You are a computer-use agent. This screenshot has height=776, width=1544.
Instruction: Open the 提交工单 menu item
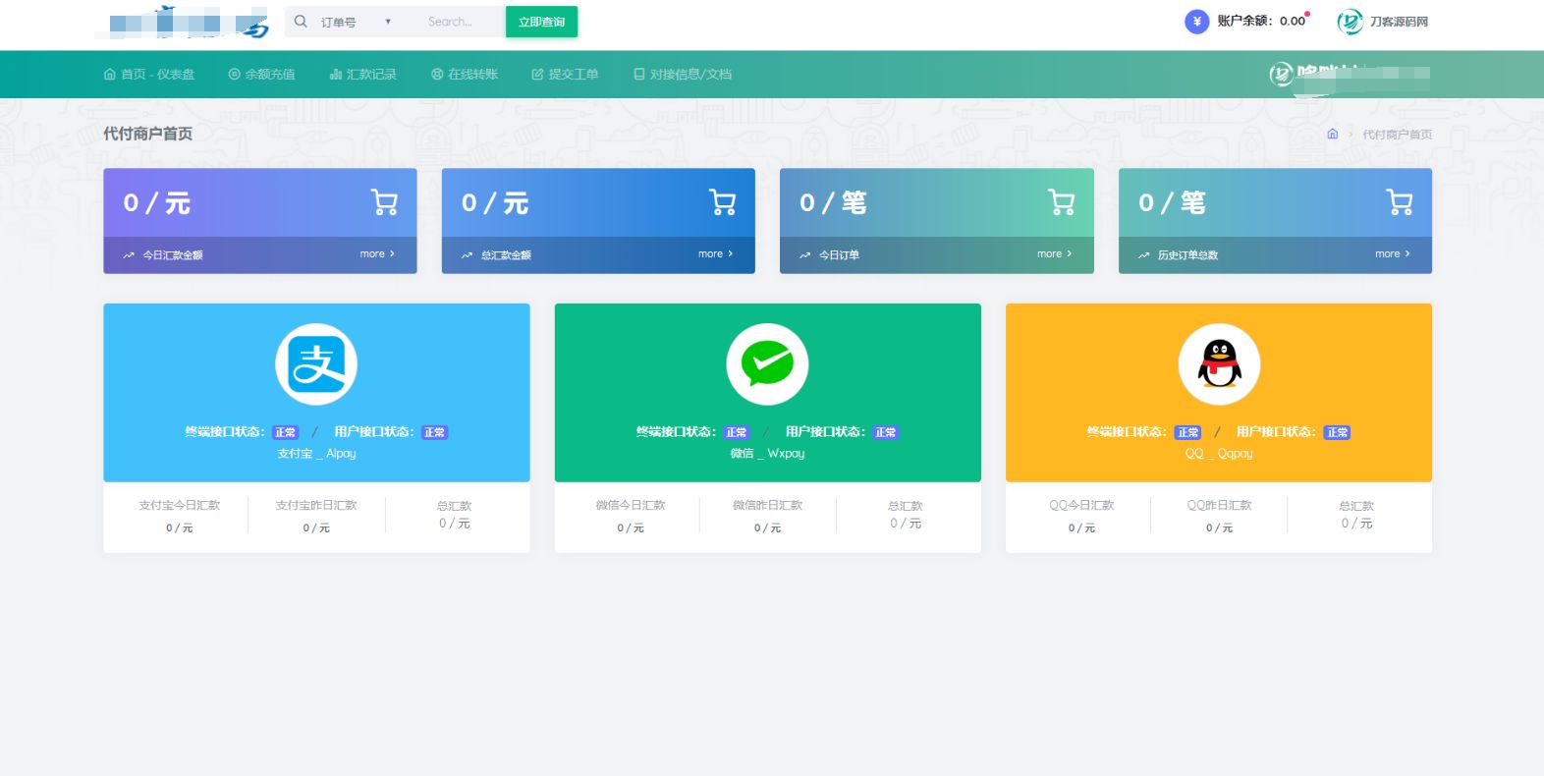pos(565,75)
